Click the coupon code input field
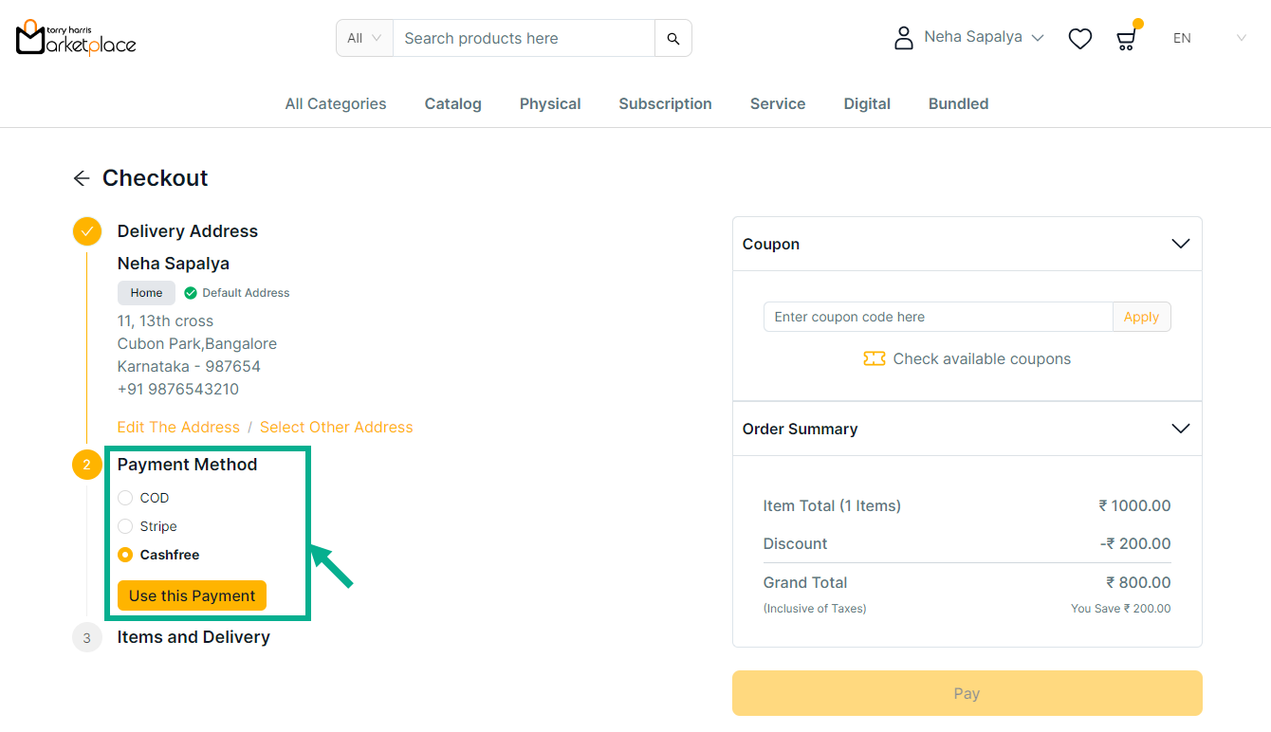The image size is (1271, 732). 937,318
